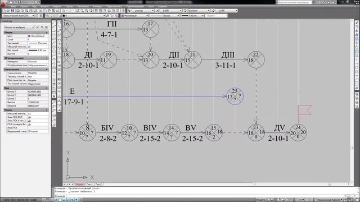Switch to the Модель tab
This screenshot has height=202, width=360.
click(80, 184)
